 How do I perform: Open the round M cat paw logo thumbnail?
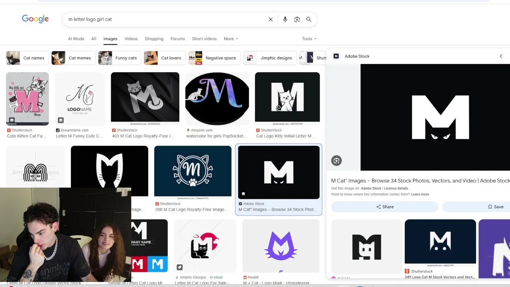(193, 171)
